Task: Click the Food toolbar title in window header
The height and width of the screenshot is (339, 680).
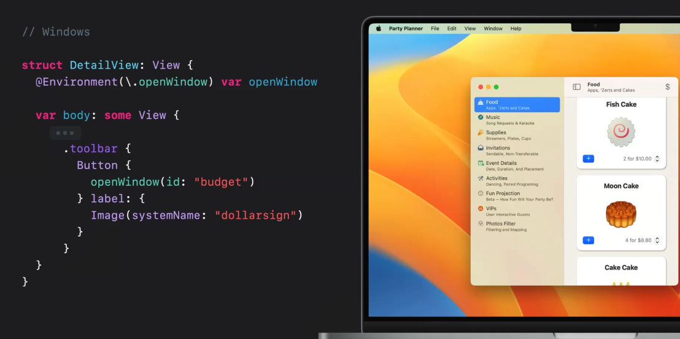Action: point(593,85)
